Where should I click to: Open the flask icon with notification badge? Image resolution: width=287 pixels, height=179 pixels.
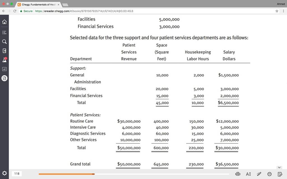coord(4,60)
